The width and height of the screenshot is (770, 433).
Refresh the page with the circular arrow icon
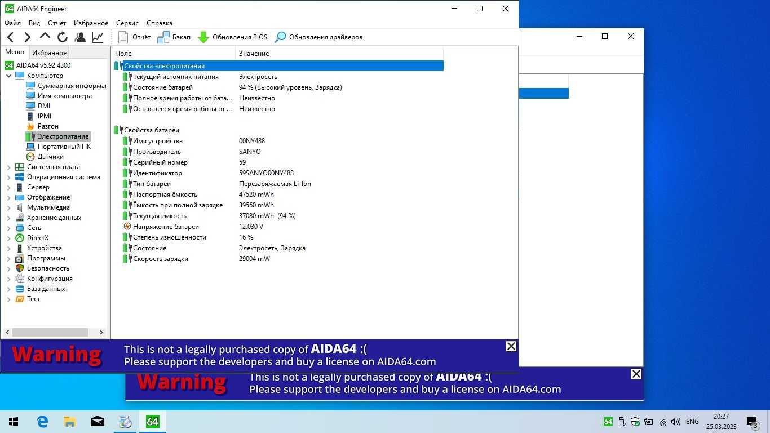(x=63, y=37)
